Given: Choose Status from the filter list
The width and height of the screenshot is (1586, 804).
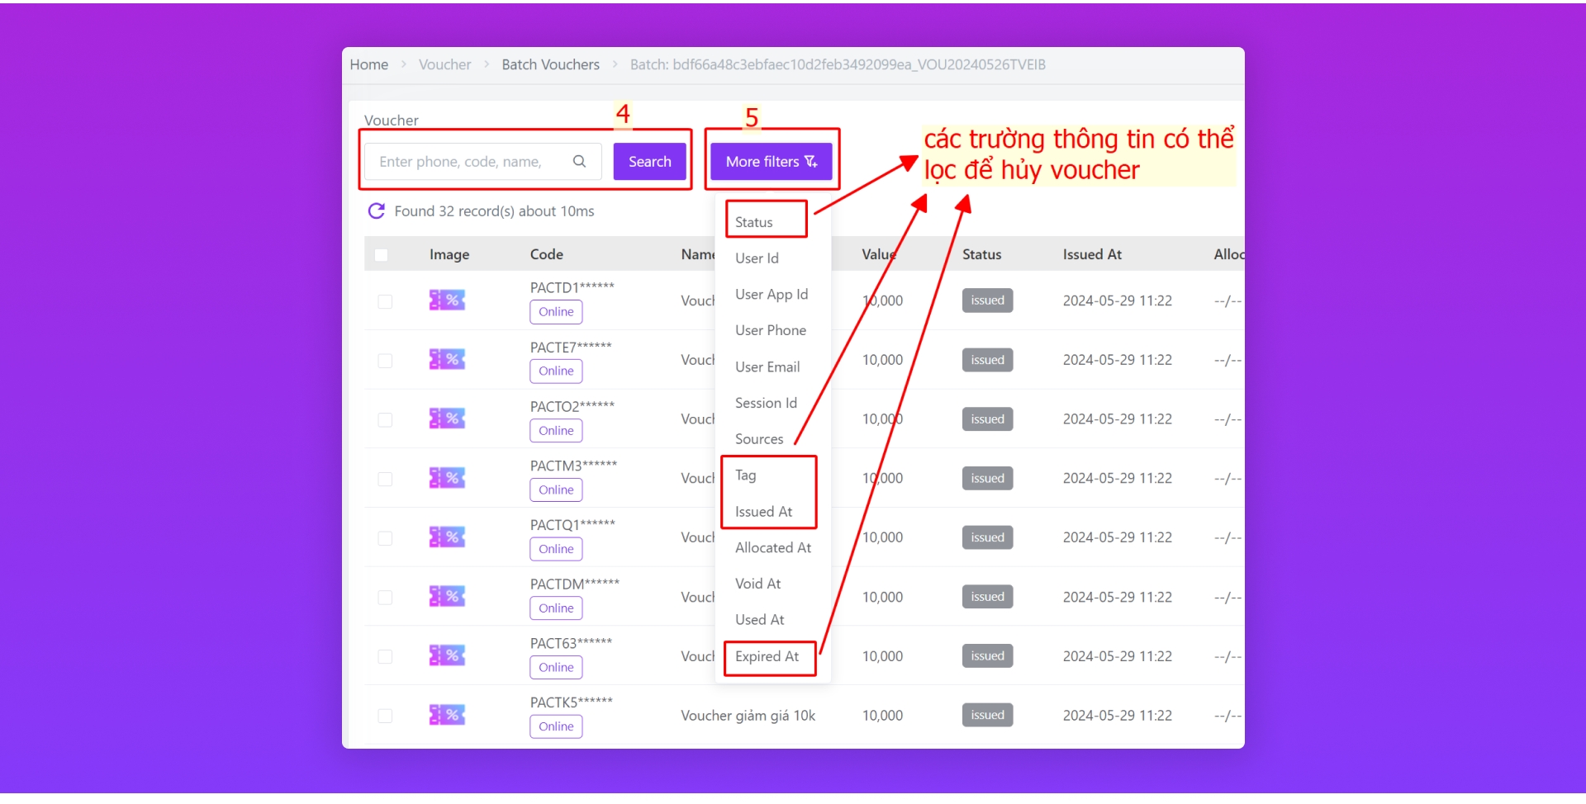Looking at the screenshot, I should pyautogui.click(x=753, y=222).
